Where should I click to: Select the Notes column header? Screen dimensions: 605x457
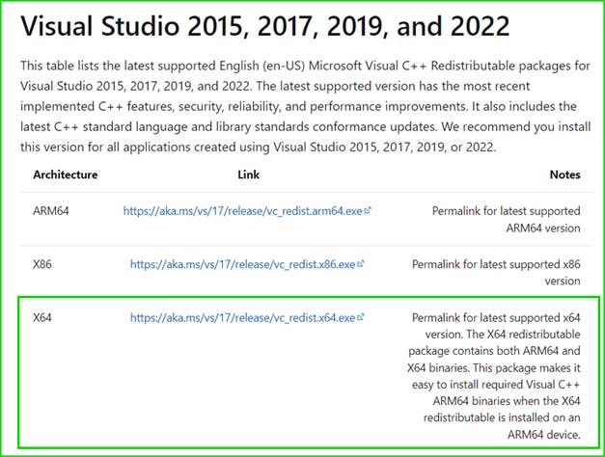click(x=564, y=175)
